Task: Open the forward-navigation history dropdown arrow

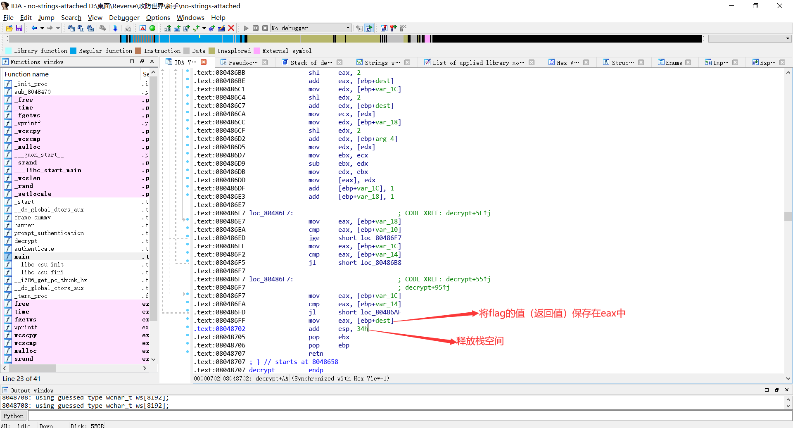Action: click(58, 28)
